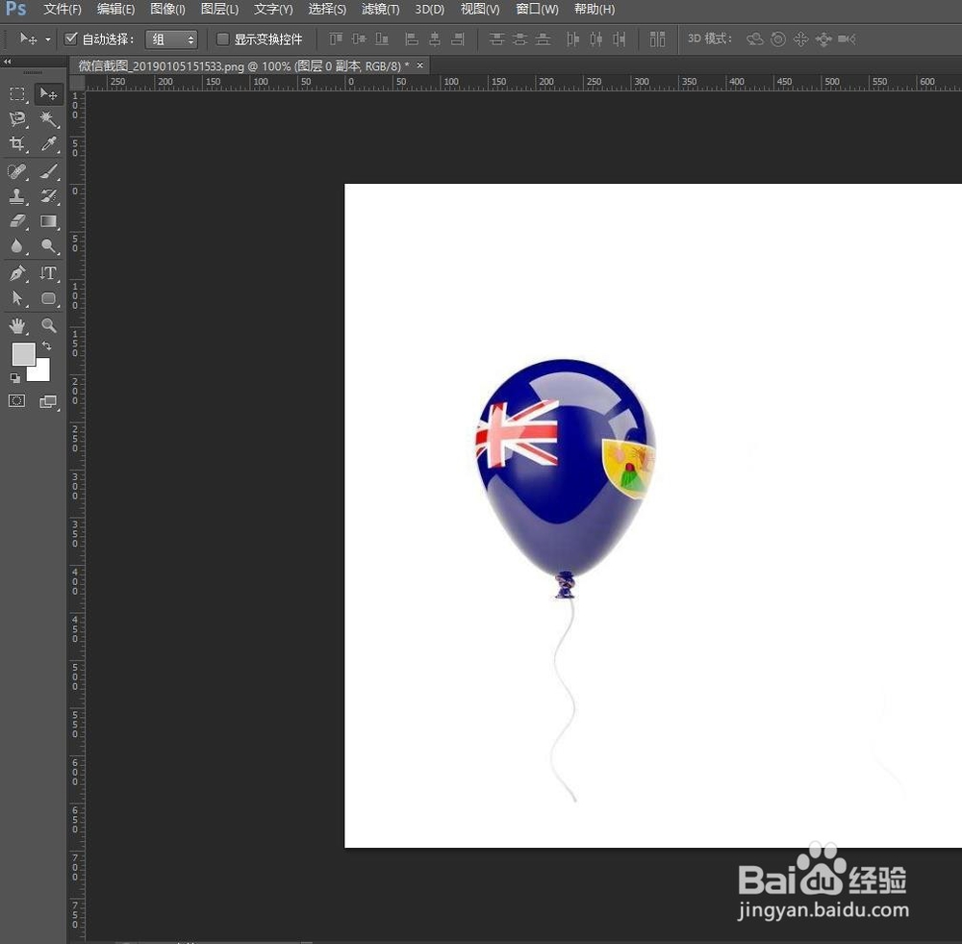Select the Zoom tool in the toolbox

[48, 325]
